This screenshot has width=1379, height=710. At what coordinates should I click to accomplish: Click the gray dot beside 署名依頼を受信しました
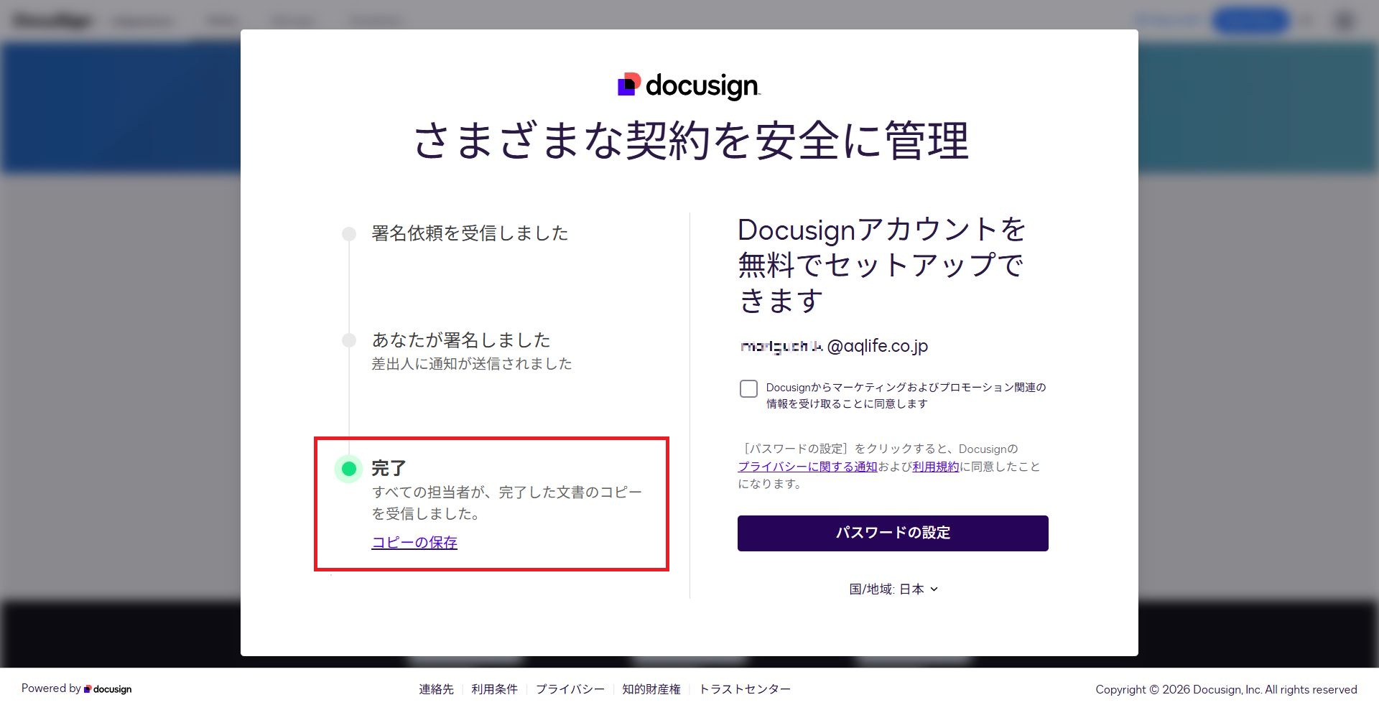tap(349, 234)
